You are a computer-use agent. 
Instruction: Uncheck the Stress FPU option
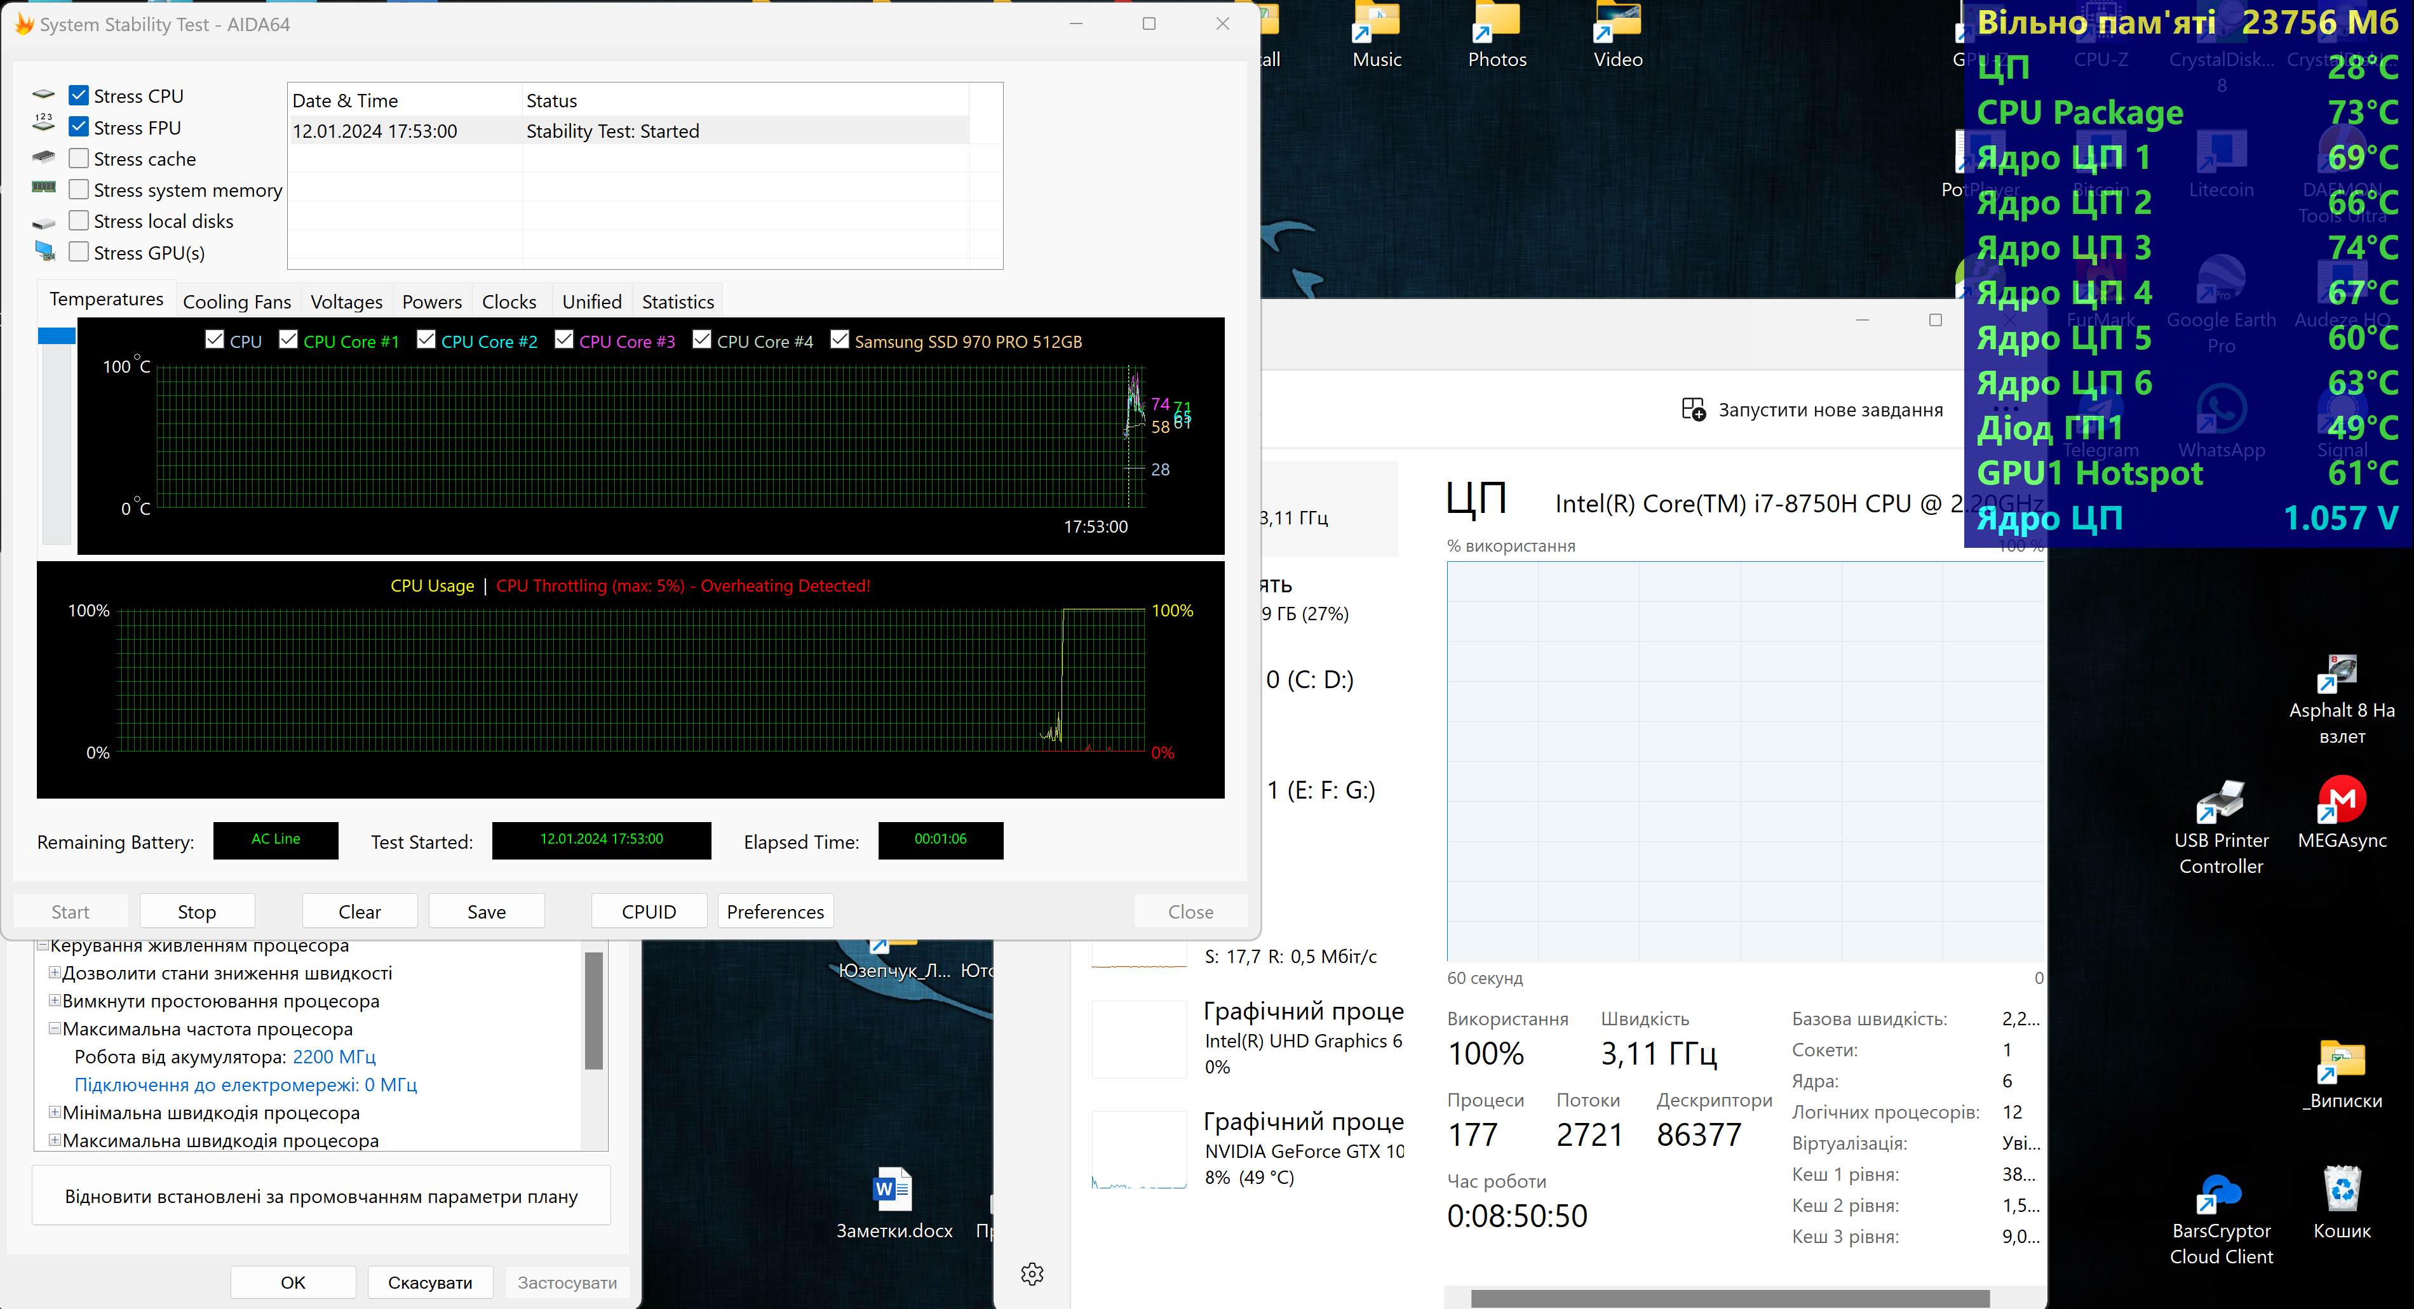pyautogui.click(x=79, y=126)
